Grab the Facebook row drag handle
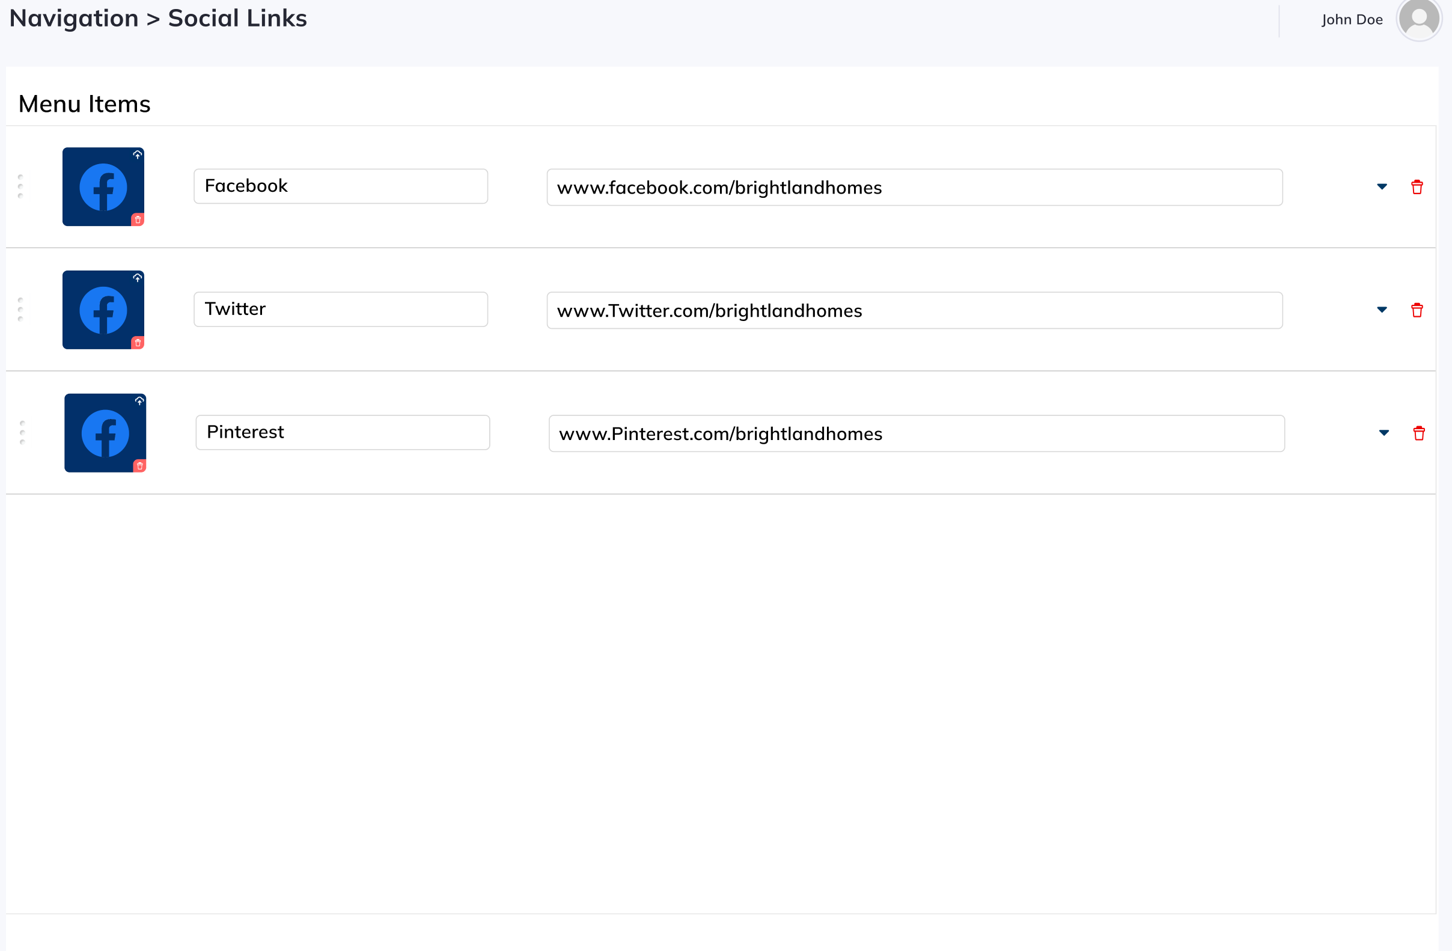 click(x=21, y=187)
